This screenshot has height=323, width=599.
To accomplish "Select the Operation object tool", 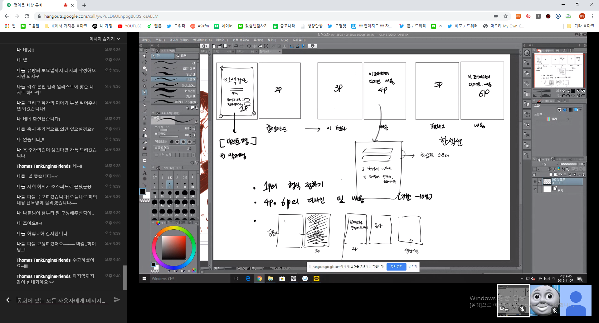I will point(144,68).
